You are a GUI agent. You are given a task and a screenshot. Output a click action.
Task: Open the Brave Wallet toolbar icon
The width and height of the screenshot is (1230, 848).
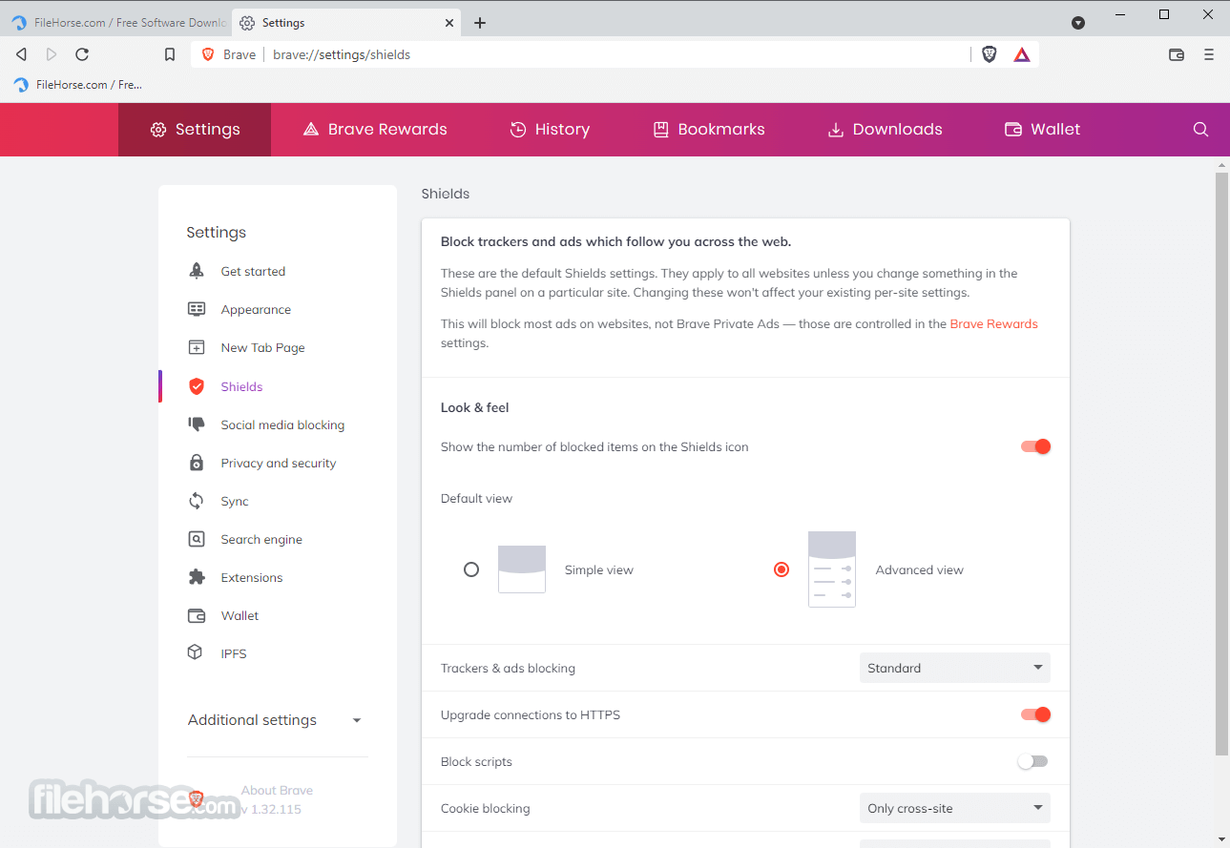point(1177,54)
